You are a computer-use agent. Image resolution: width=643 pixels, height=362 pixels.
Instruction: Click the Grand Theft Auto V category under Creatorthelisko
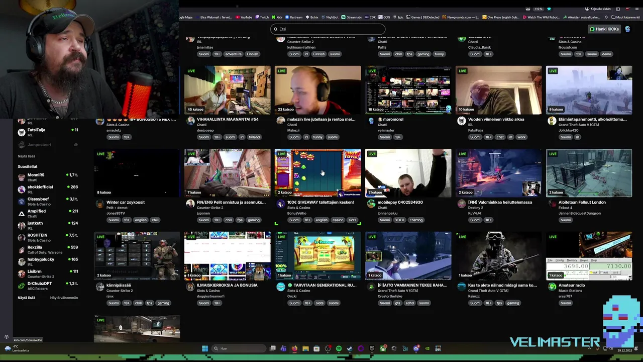(398, 291)
